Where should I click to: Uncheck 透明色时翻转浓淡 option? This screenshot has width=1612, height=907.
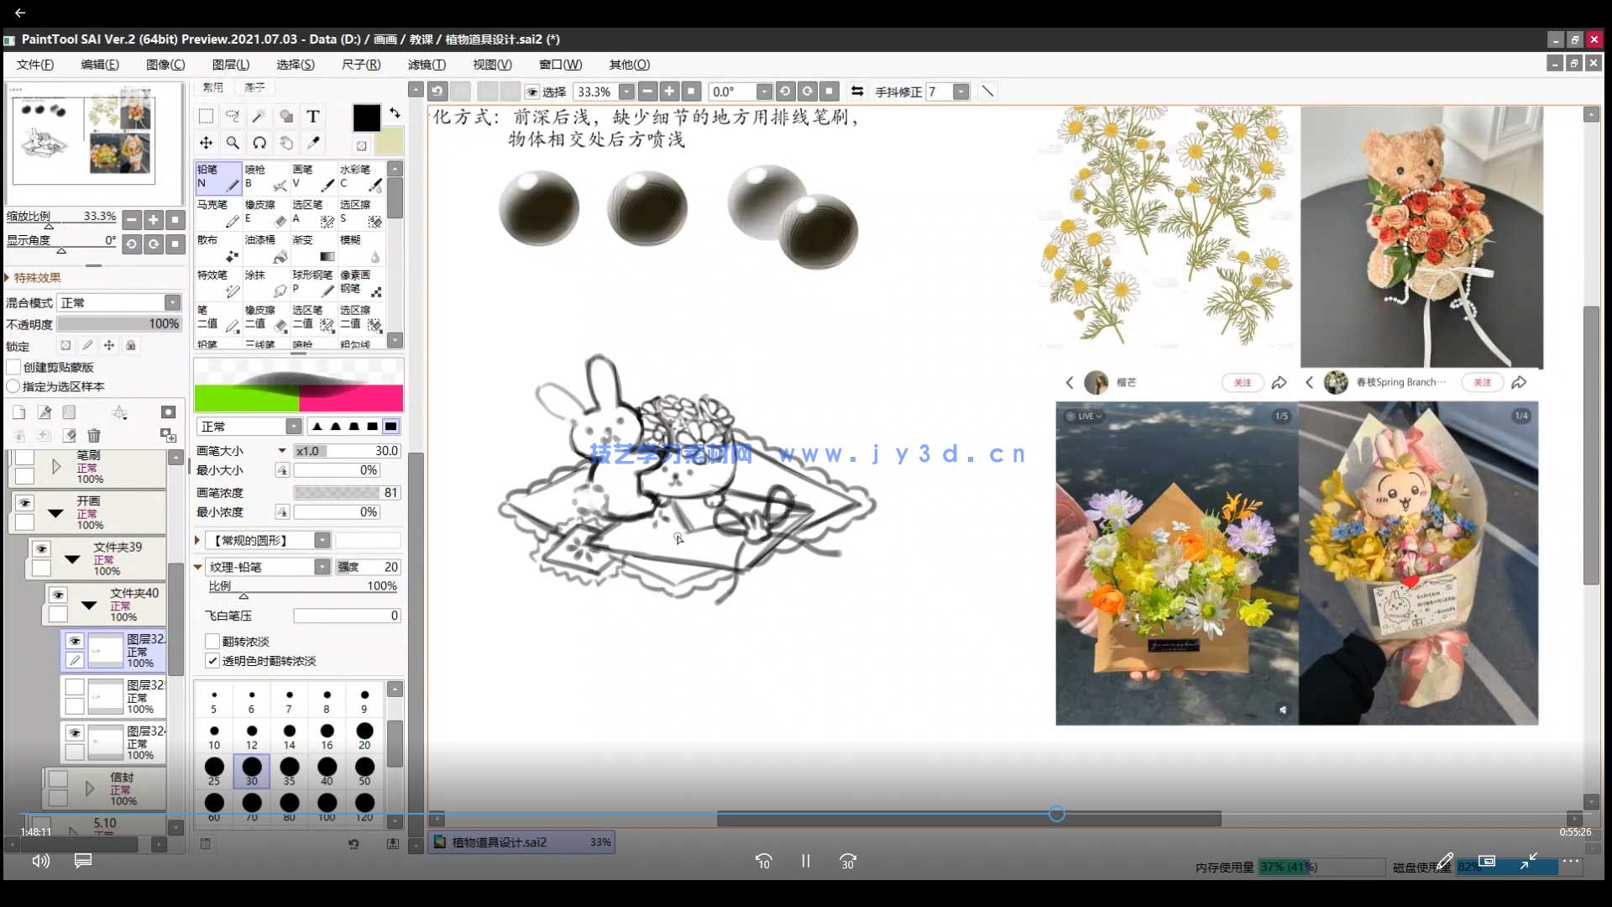213,661
